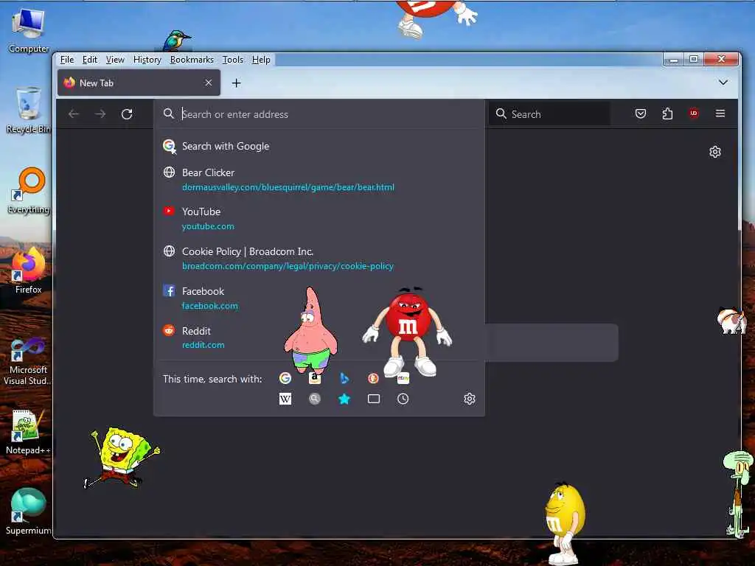
Task: Open the uBlock Origin extension icon
Action: (694, 113)
